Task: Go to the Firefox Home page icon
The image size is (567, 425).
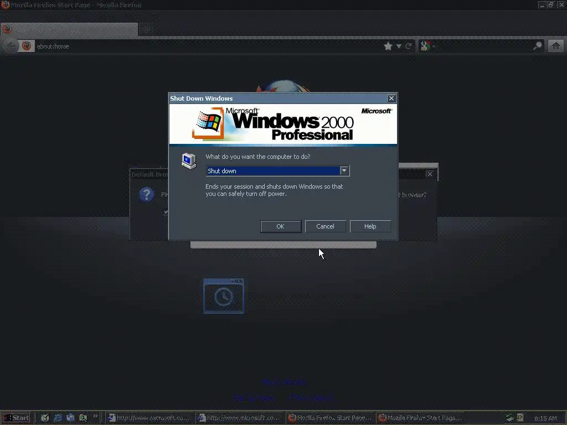Action: click(x=556, y=46)
